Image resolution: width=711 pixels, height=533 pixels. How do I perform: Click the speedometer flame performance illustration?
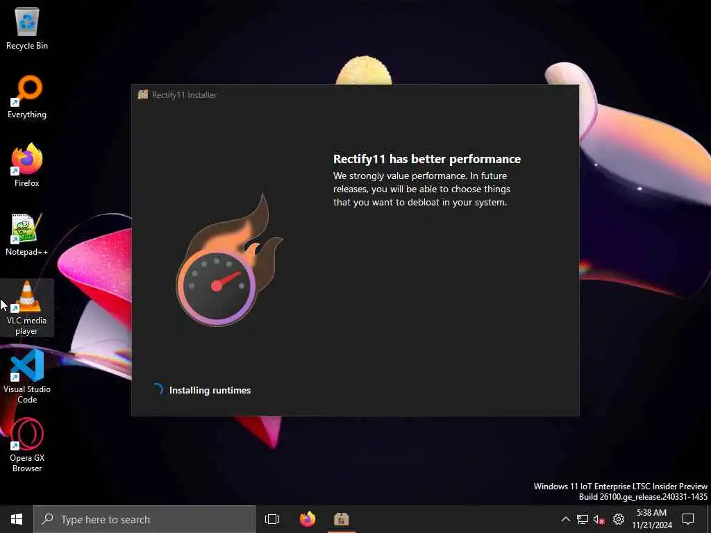coord(228,260)
